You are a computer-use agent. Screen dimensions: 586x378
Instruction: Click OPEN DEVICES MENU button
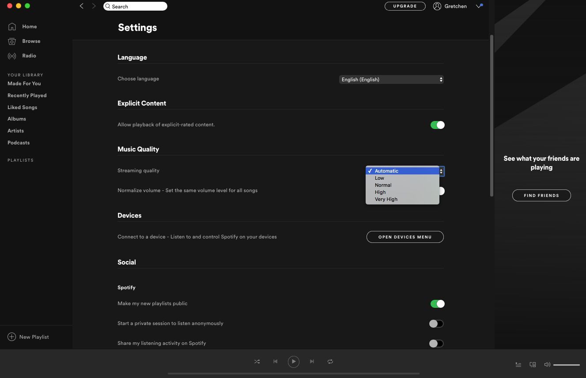405,237
